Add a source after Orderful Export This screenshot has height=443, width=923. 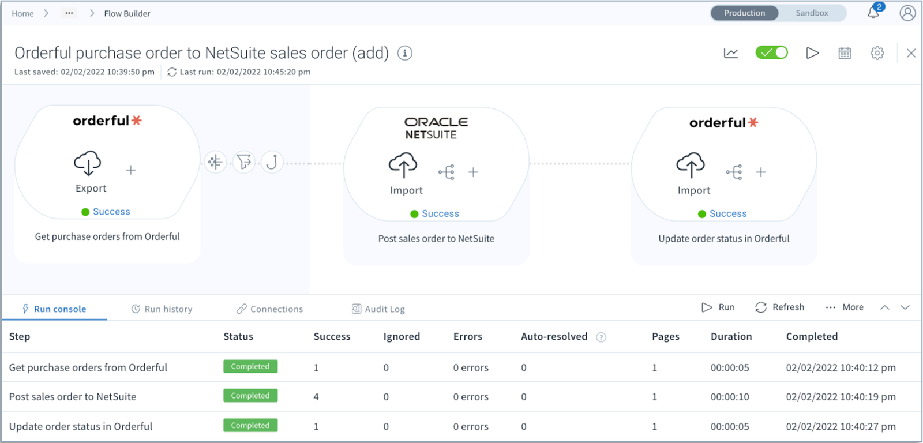(131, 170)
